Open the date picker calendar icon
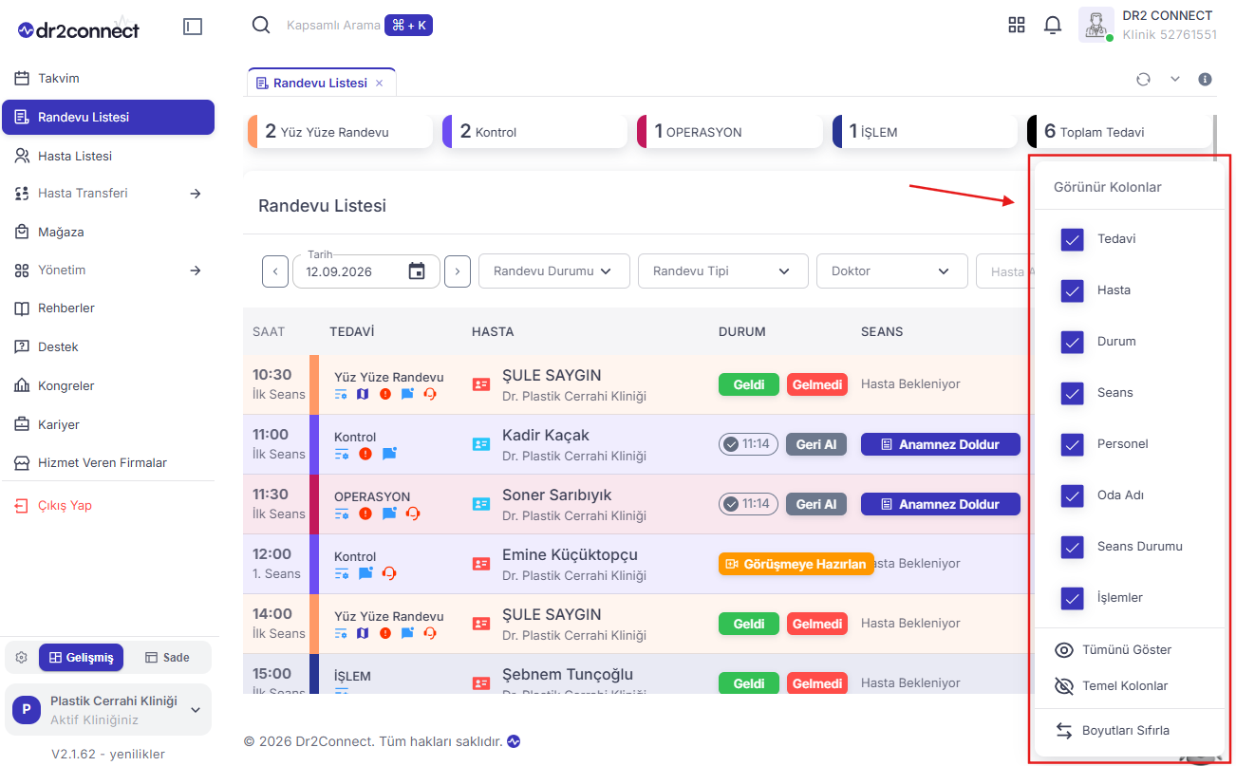 [x=417, y=271]
